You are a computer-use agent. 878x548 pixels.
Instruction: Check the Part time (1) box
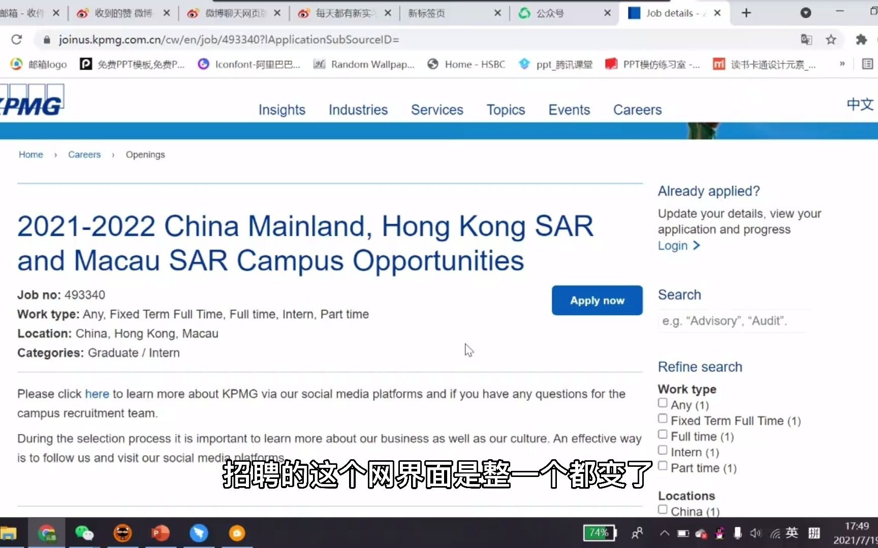pos(663,466)
